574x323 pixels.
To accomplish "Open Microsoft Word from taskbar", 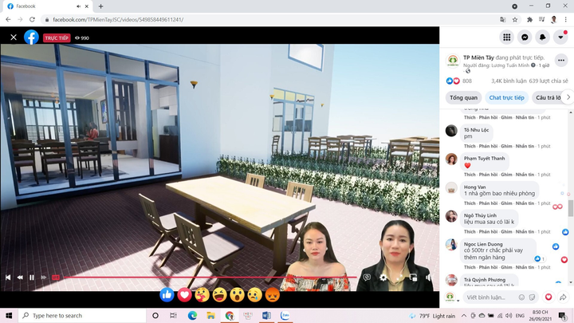I will coord(266,315).
